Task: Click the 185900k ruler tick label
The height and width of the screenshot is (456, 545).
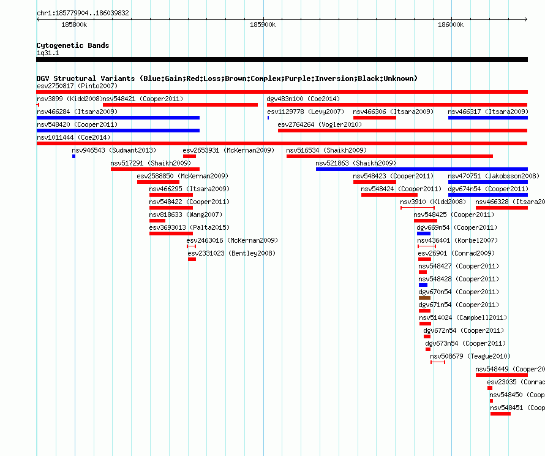Action: (263, 25)
